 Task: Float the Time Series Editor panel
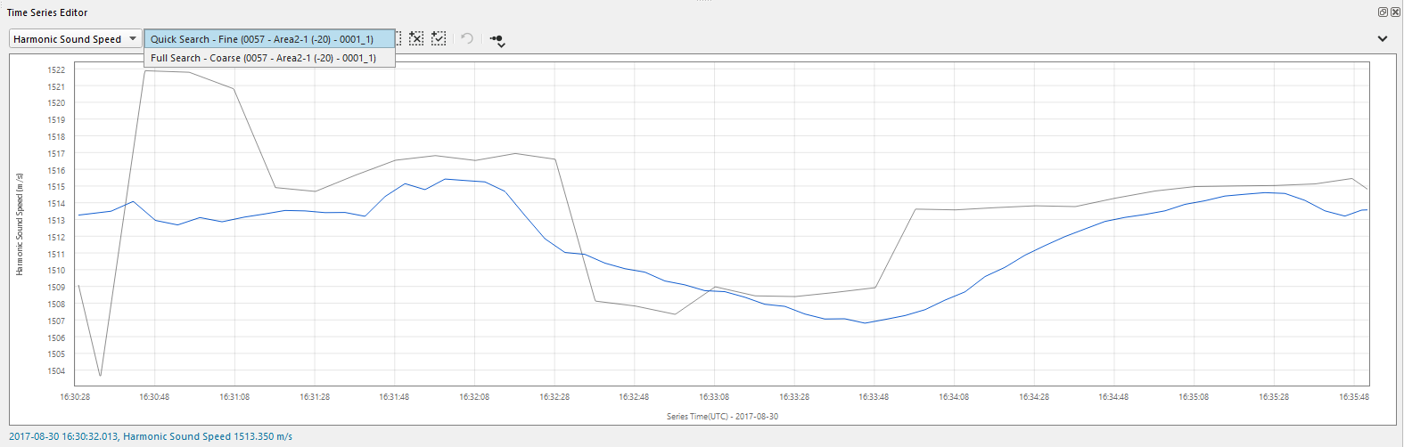coord(1383,12)
